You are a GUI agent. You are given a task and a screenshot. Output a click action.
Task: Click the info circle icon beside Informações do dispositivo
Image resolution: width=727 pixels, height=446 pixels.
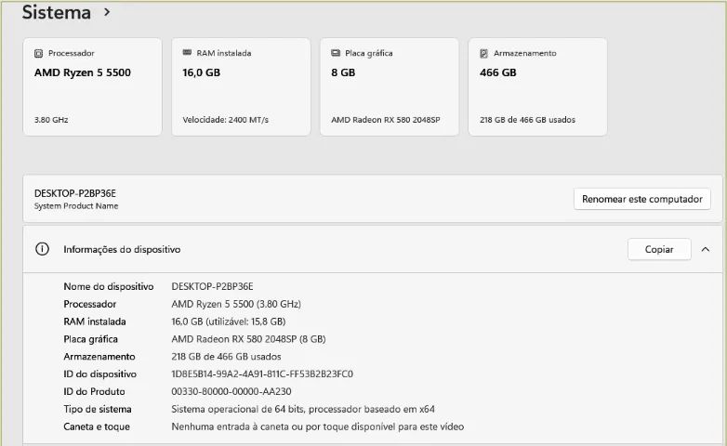[42, 249]
